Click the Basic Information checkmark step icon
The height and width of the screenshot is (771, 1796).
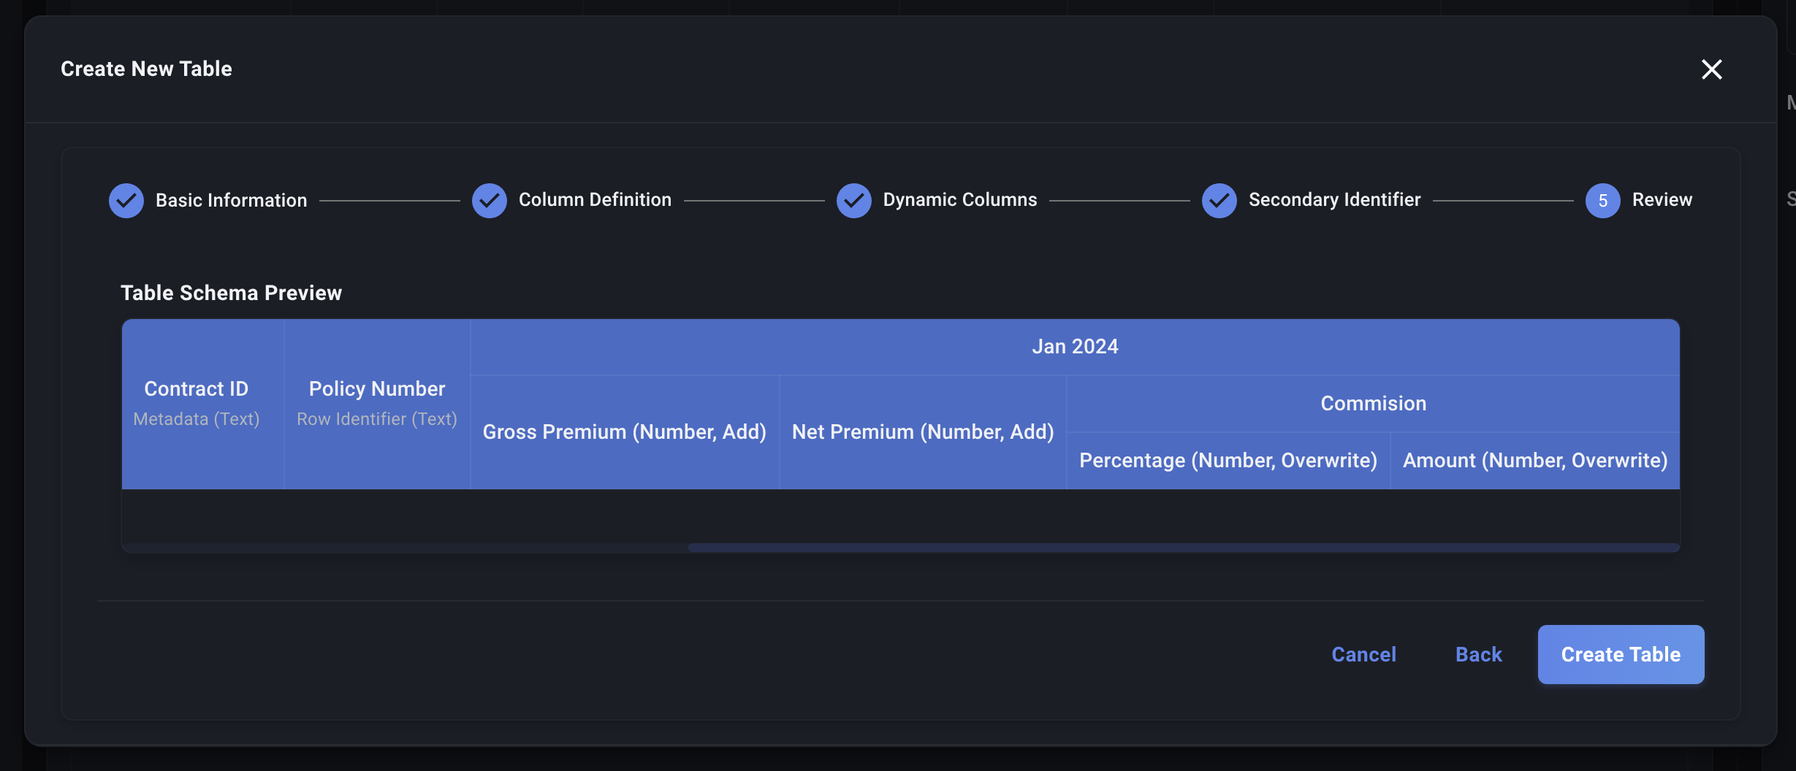coord(126,201)
